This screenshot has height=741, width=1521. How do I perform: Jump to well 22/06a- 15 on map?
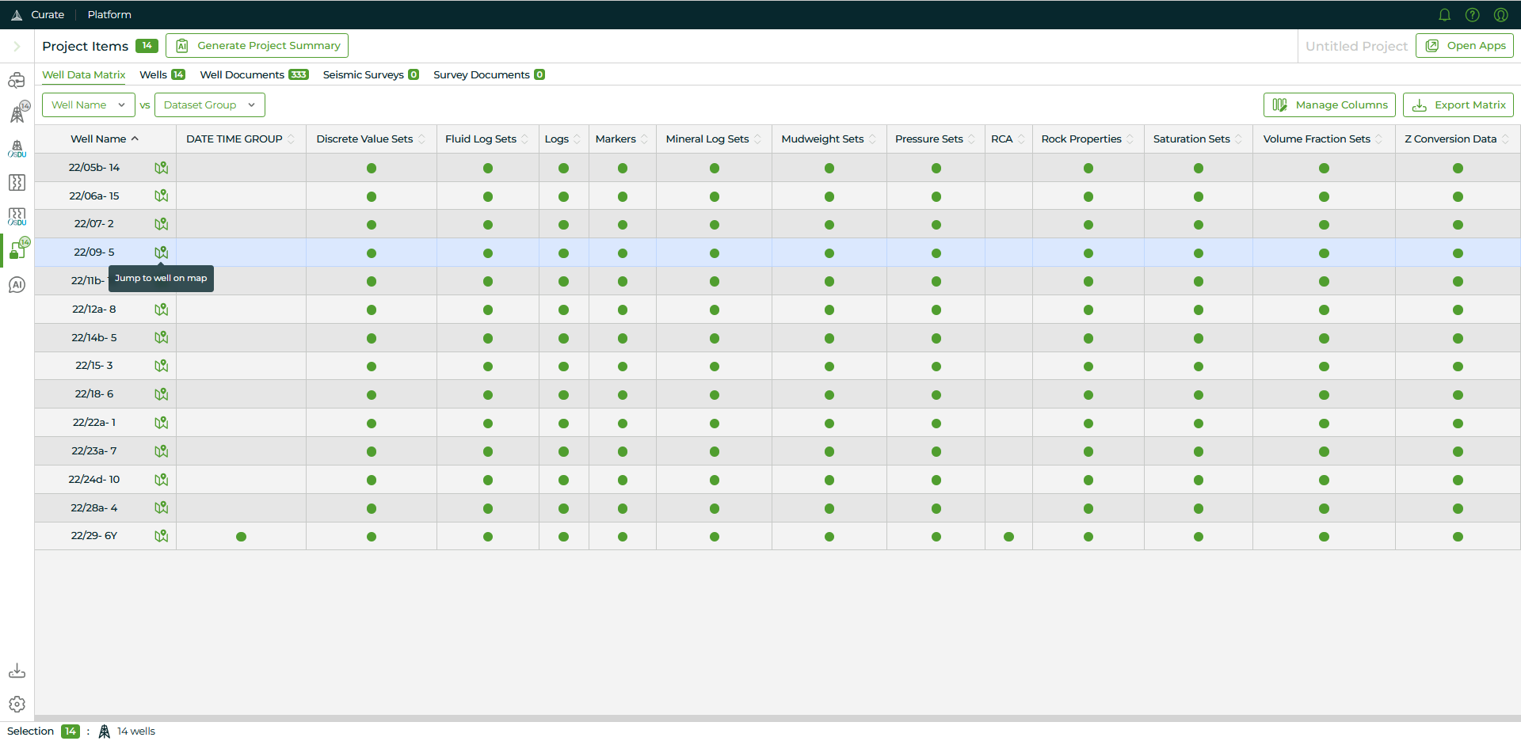point(161,196)
